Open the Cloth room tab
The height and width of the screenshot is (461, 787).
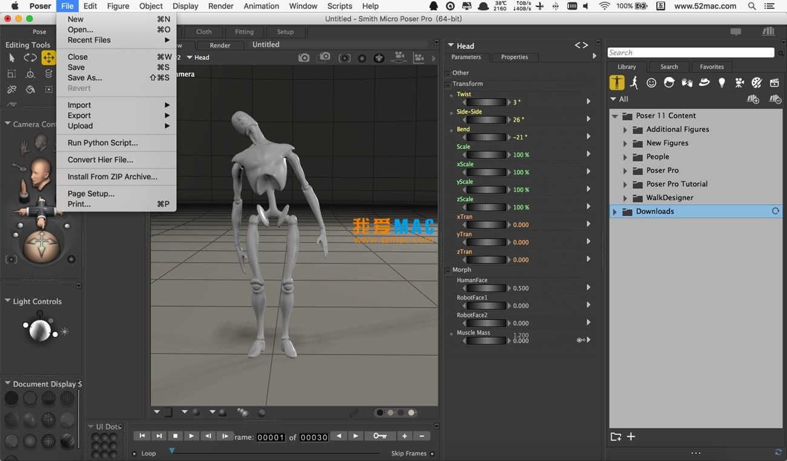click(x=204, y=32)
